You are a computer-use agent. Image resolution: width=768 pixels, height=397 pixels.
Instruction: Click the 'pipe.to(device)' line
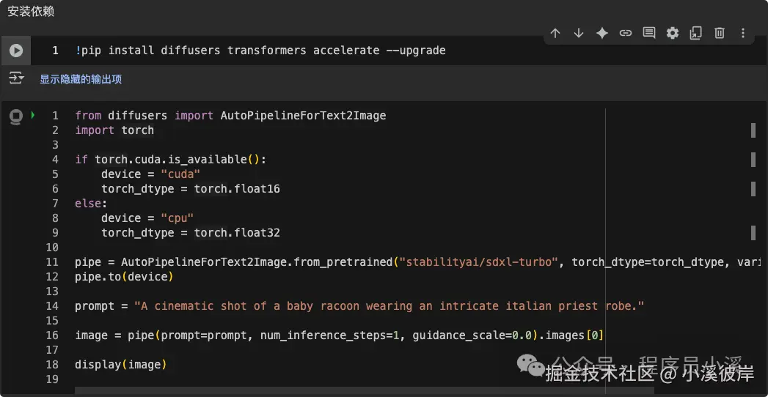(x=125, y=277)
